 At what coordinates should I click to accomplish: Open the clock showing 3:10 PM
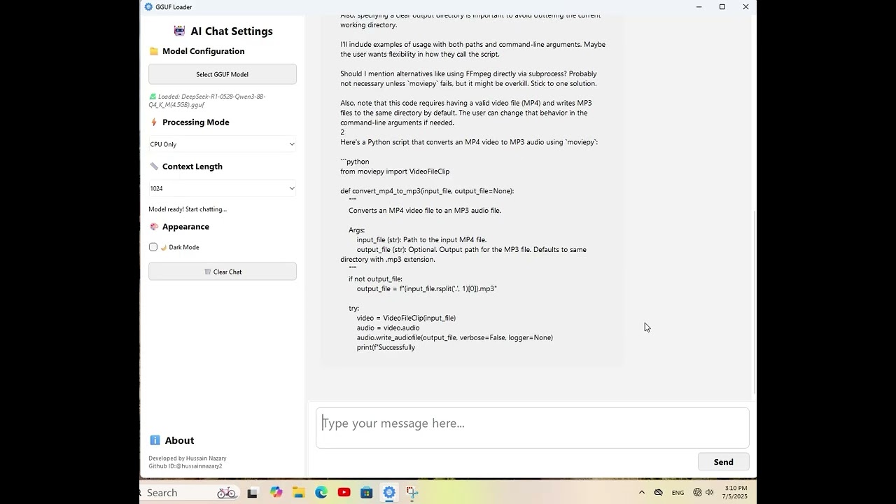(x=736, y=492)
